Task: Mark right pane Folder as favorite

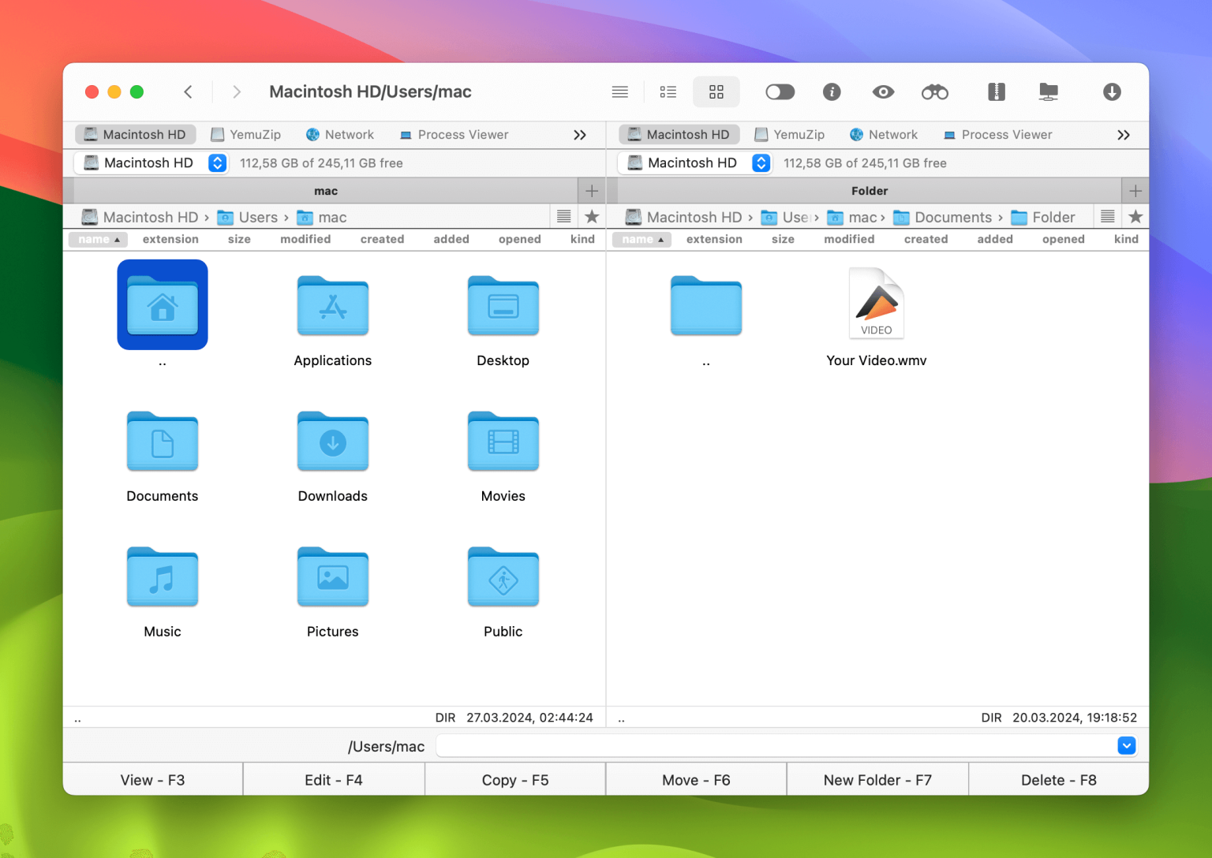Action: coord(1135,216)
